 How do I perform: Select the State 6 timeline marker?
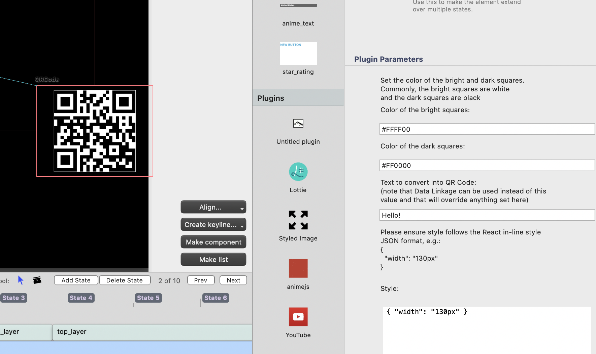pos(216,298)
